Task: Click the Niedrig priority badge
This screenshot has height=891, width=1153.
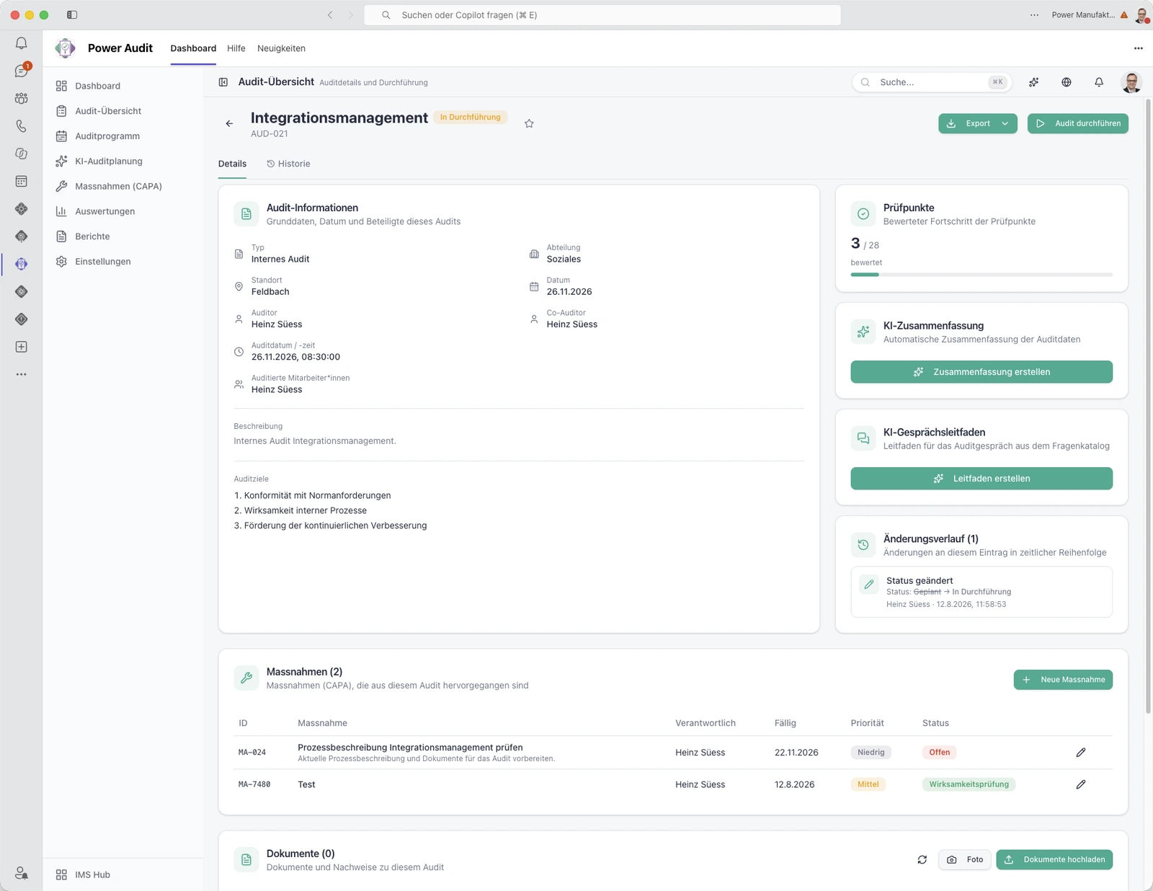Action: point(871,753)
